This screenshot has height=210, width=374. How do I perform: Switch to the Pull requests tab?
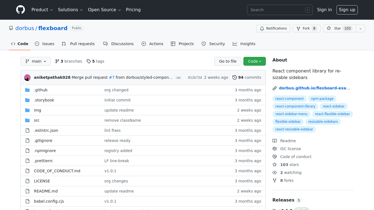[x=78, y=44]
